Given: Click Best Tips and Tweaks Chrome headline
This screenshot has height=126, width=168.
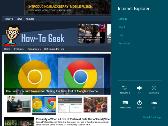Looking at the screenshot, I should pyautogui.click(x=52, y=91).
